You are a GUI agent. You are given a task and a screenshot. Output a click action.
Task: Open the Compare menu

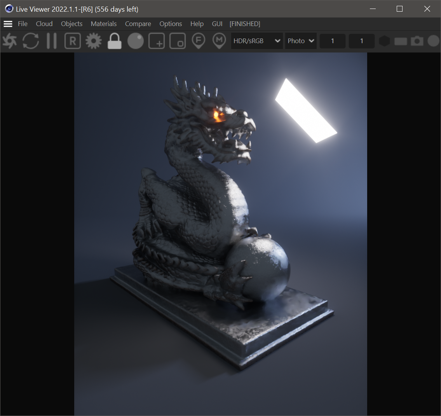[x=138, y=24]
